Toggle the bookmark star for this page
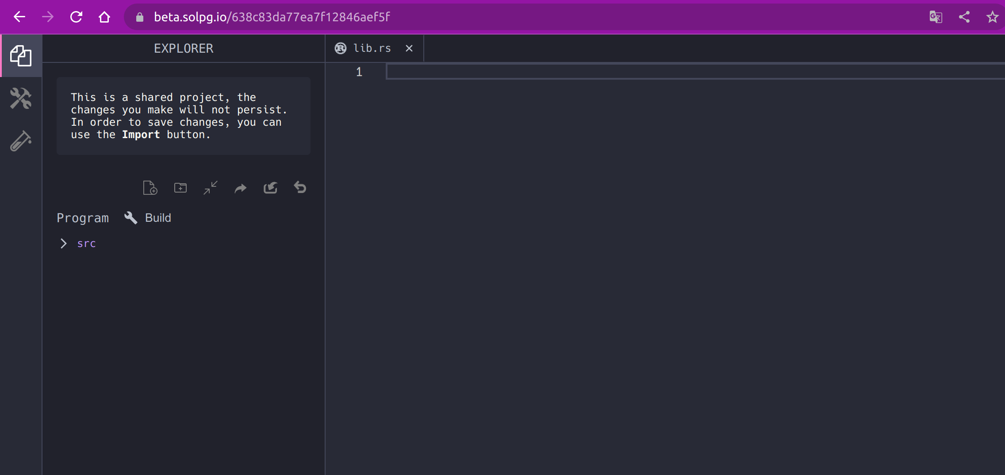The image size is (1005, 475). point(993,17)
